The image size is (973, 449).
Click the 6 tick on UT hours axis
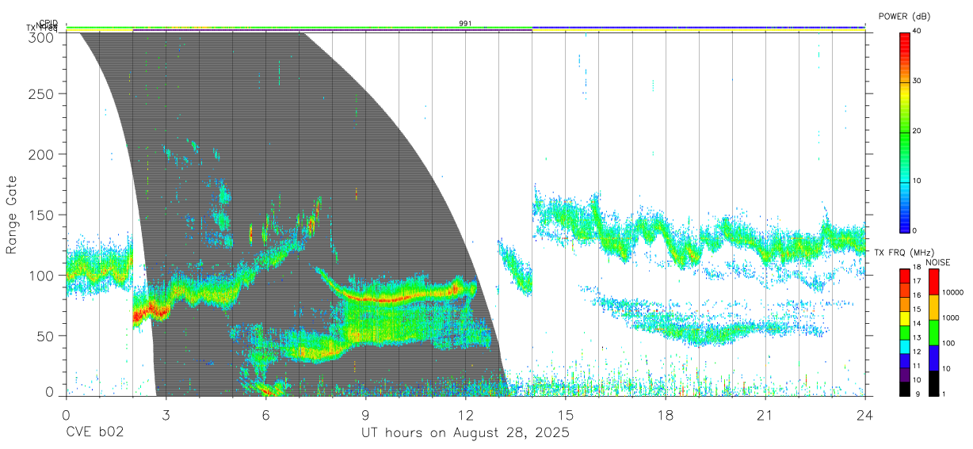pyautogui.click(x=265, y=415)
